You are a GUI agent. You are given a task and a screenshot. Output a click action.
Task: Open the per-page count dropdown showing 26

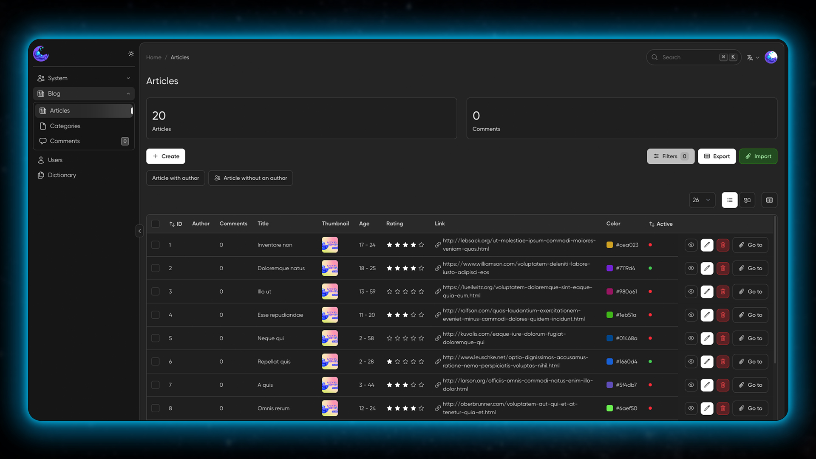[x=702, y=200]
